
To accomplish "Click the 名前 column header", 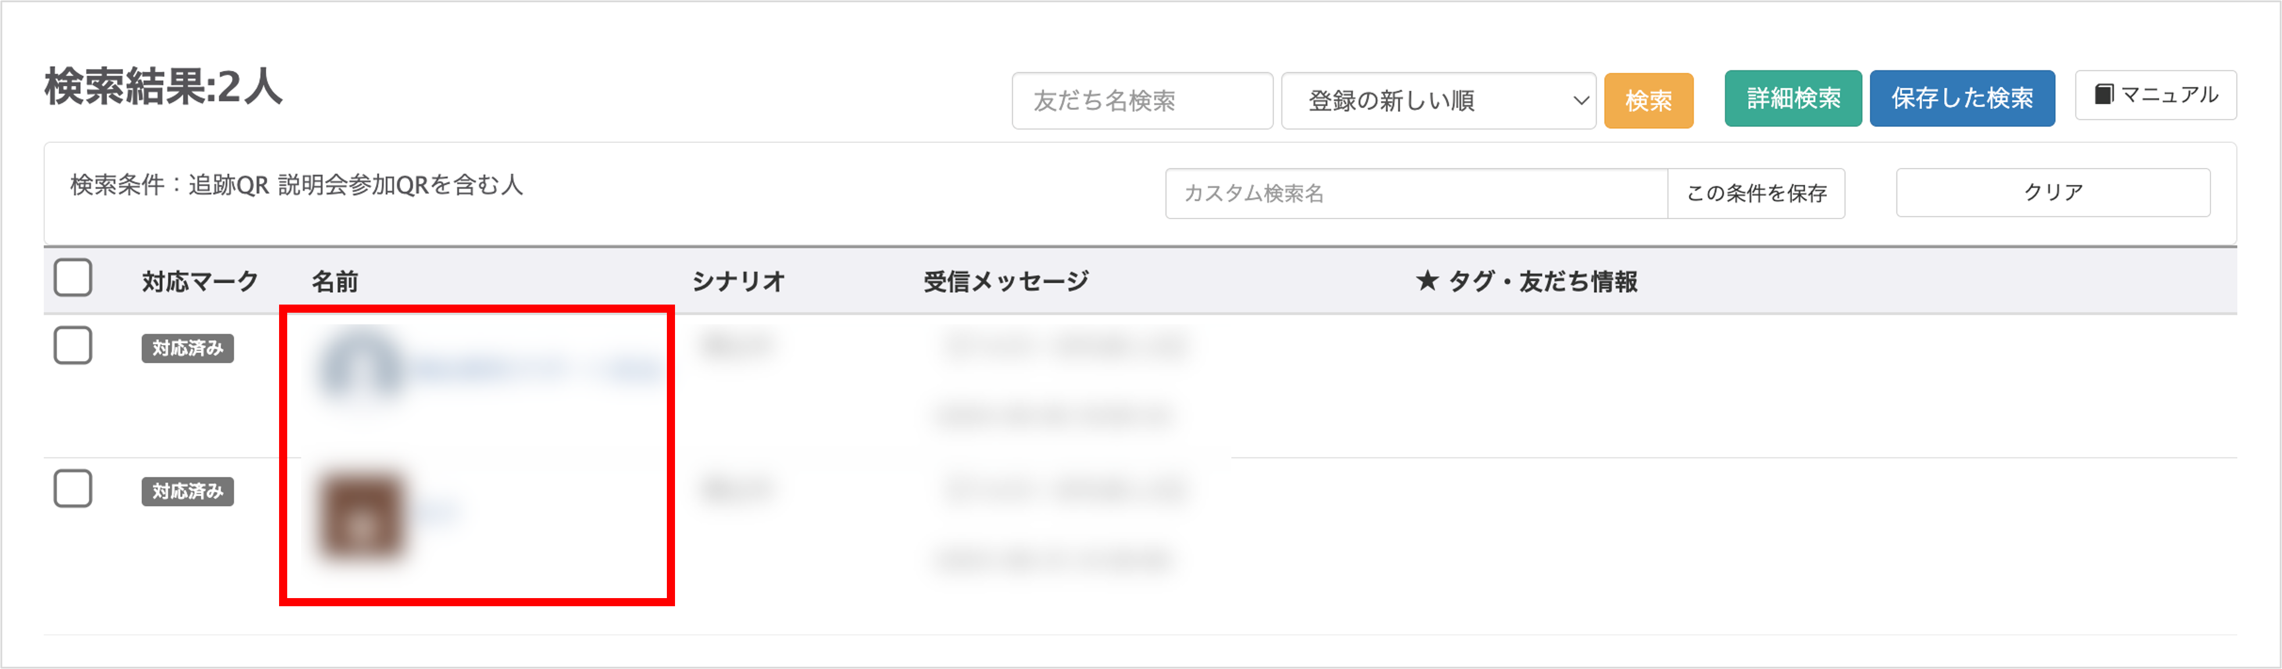I will pyautogui.click(x=335, y=282).
